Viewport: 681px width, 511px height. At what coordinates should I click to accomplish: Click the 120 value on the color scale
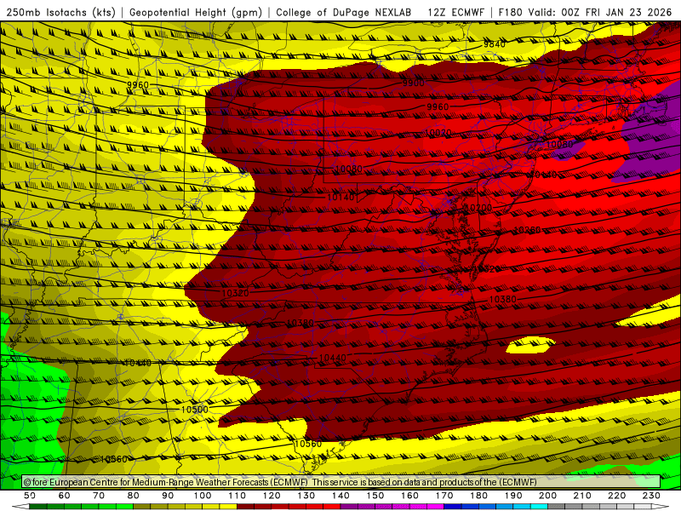pos(272,496)
